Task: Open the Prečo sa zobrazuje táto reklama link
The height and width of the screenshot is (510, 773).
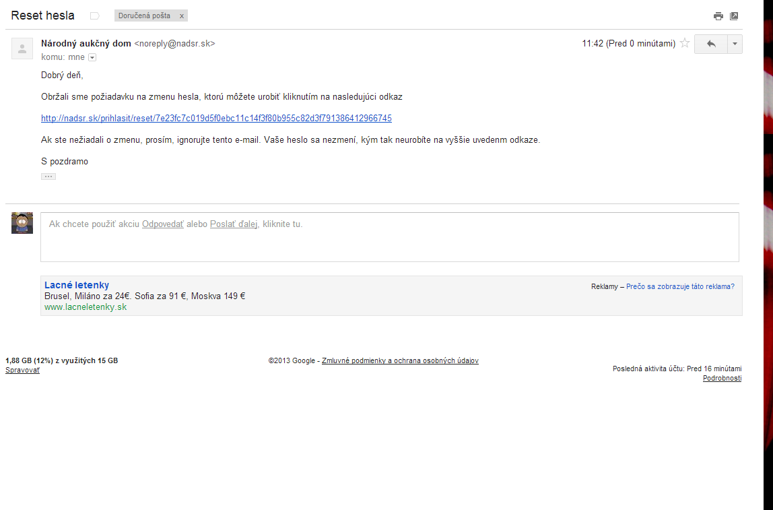Action: pos(680,286)
